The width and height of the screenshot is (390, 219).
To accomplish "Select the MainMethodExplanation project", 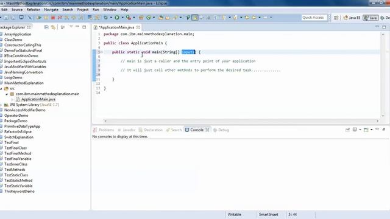I will [x=24, y=83].
